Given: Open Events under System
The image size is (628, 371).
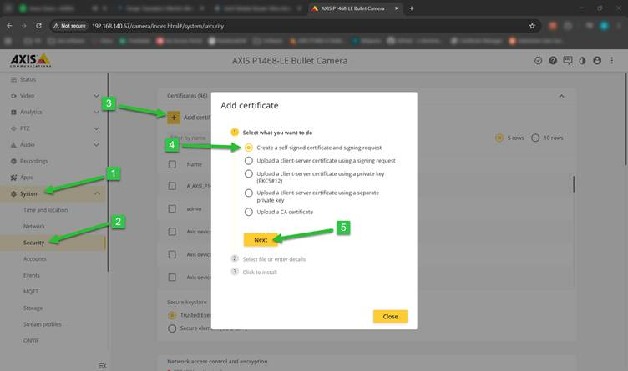Looking at the screenshot, I should (31, 275).
